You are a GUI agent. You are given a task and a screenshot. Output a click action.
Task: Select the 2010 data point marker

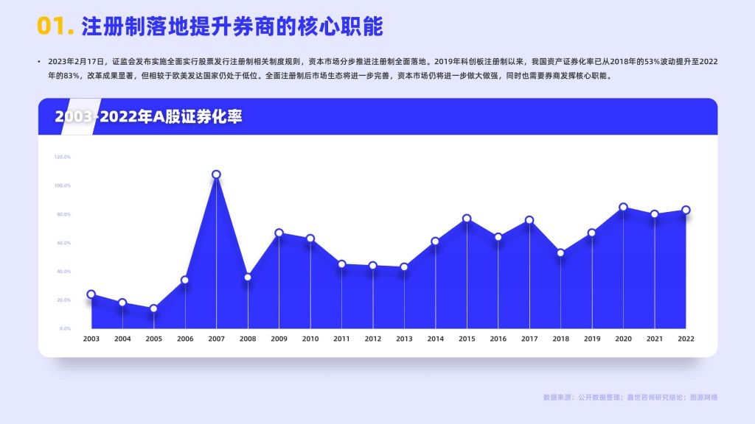(310, 239)
